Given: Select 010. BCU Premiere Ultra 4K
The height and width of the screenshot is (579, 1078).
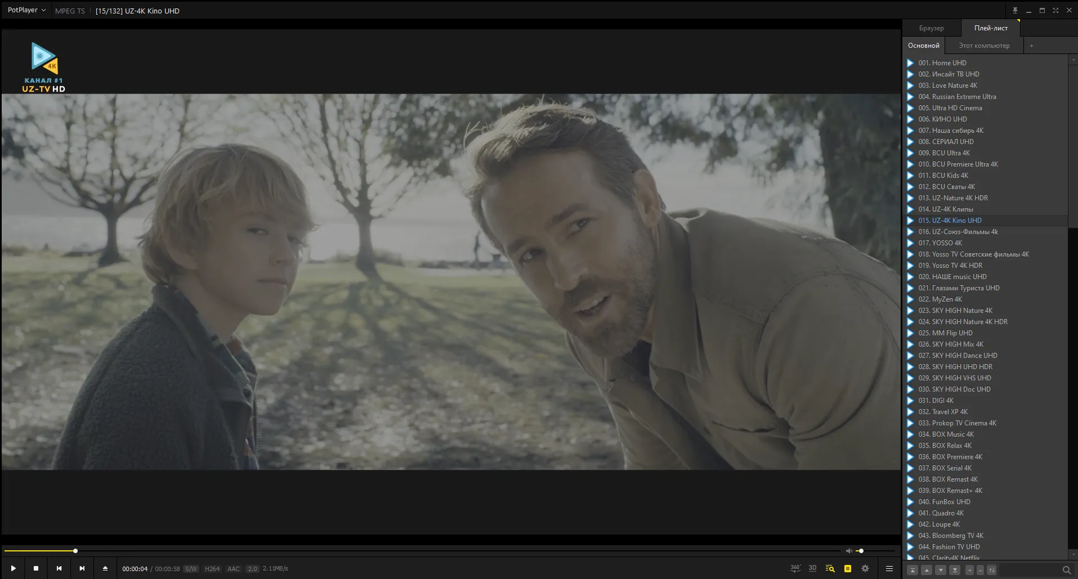Looking at the screenshot, I should (x=985, y=164).
